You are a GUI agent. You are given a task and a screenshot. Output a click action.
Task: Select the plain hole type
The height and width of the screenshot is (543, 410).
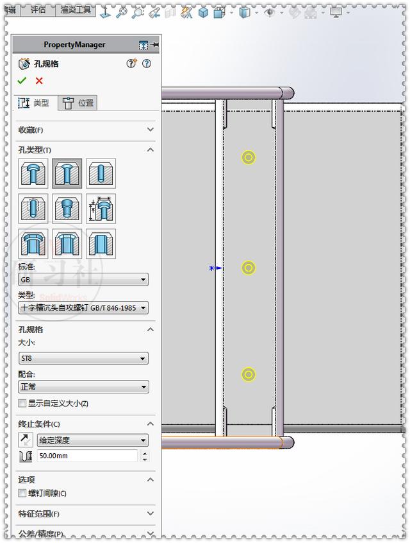click(x=101, y=173)
